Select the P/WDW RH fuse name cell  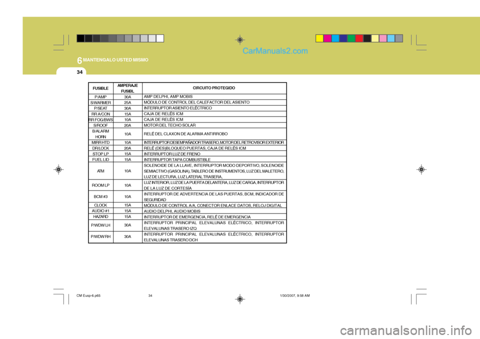(100, 236)
